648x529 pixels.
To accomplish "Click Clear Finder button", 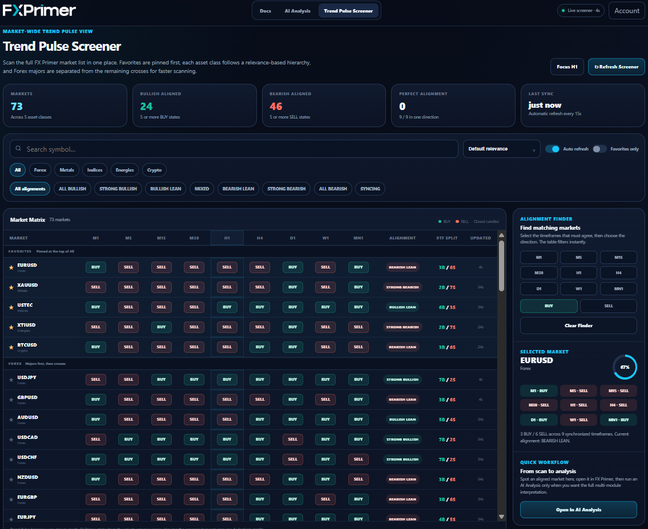I will pyautogui.click(x=578, y=325).
